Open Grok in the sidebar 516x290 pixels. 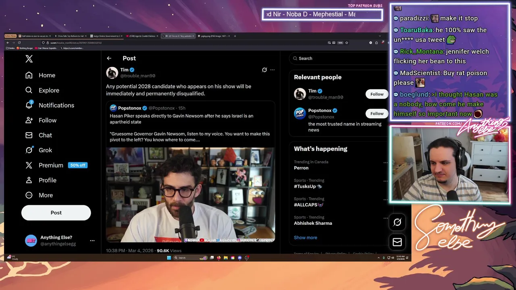coord(39,150)
